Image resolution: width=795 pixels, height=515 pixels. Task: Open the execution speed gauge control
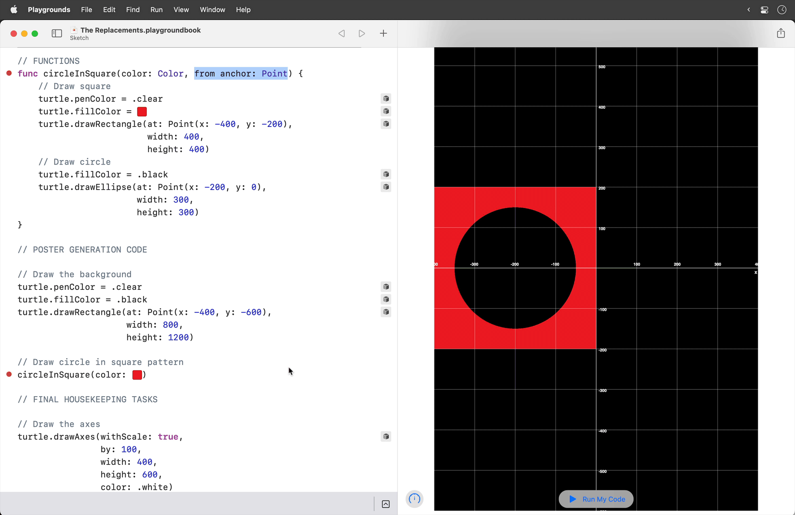pyautogui.click(x=414, y=499)
